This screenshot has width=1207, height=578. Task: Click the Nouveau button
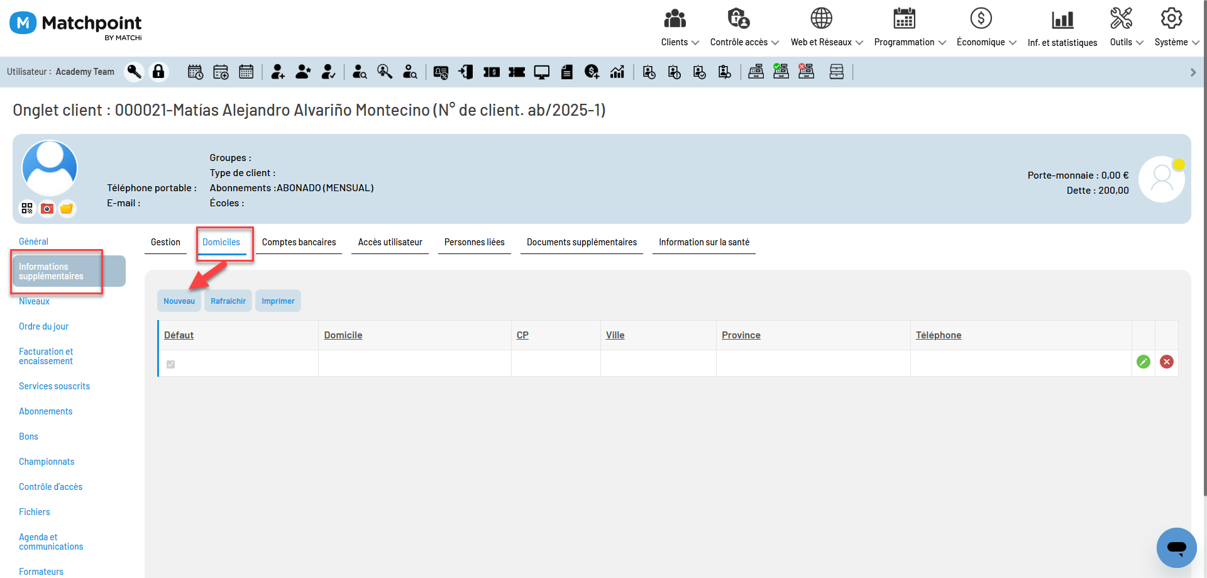[x=179, y=301]
